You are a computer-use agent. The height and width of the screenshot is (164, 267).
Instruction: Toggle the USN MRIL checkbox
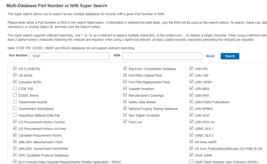[x=191, y=88]
